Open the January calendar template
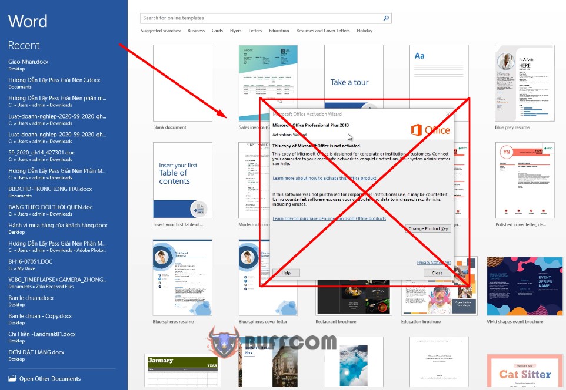566x390 pixels. [182, 370]
